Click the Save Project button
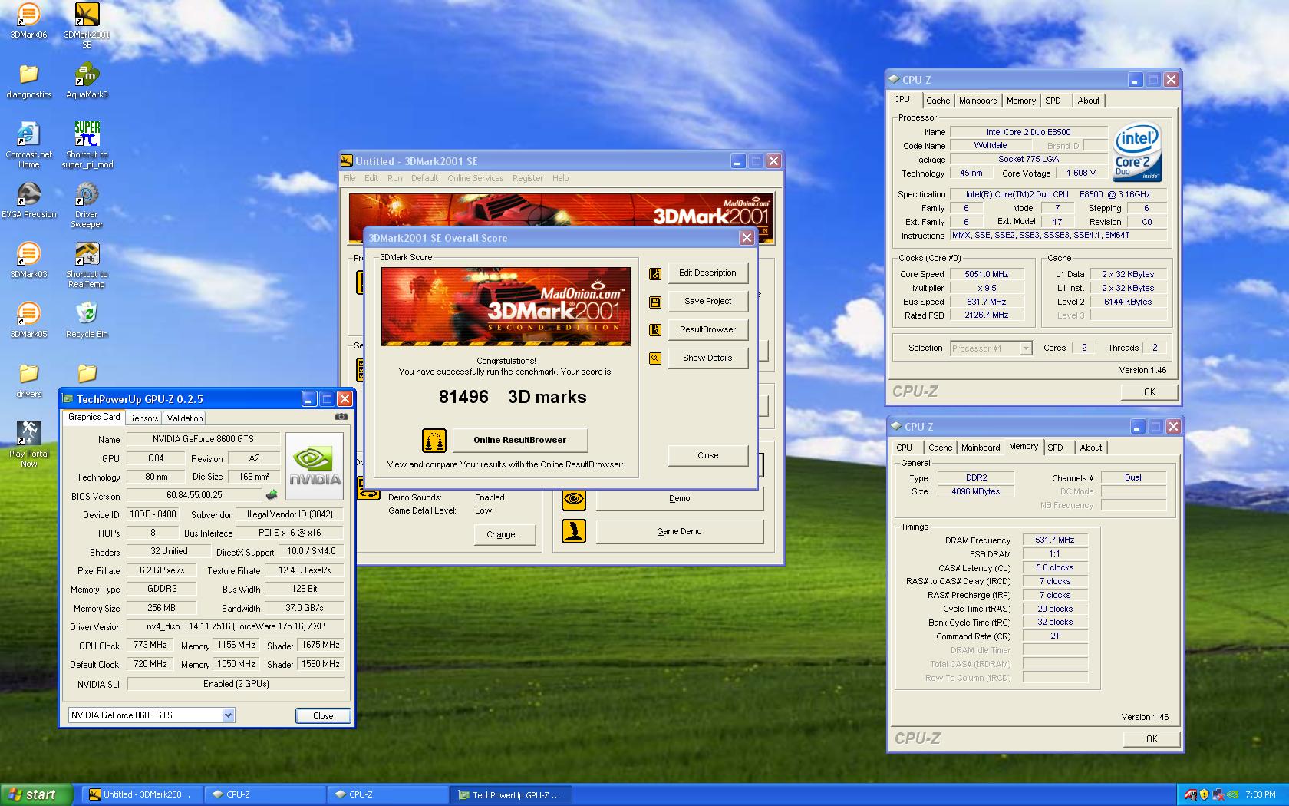The width and height of the screenshot is (1289, 806). 707,302
